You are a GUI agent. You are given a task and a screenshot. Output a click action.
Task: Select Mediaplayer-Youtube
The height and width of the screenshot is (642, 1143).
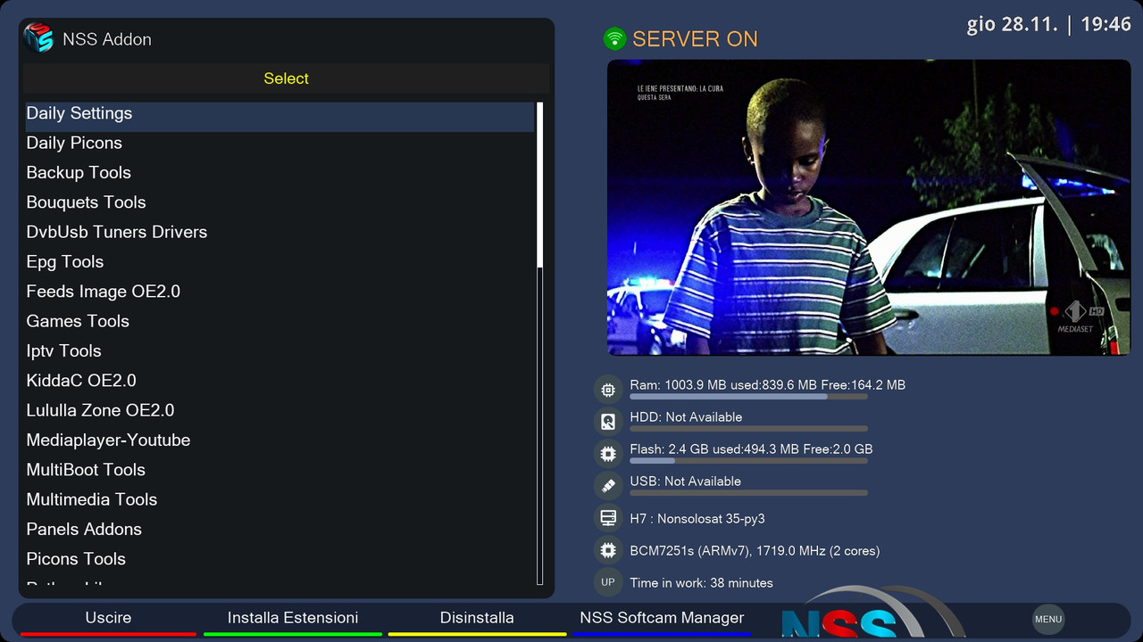279,440
